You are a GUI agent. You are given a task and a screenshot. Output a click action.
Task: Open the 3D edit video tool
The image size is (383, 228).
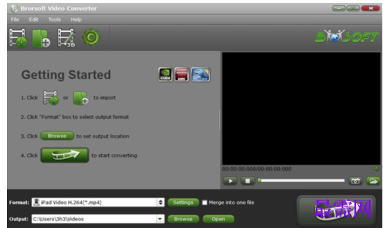(x=67, y=38)
